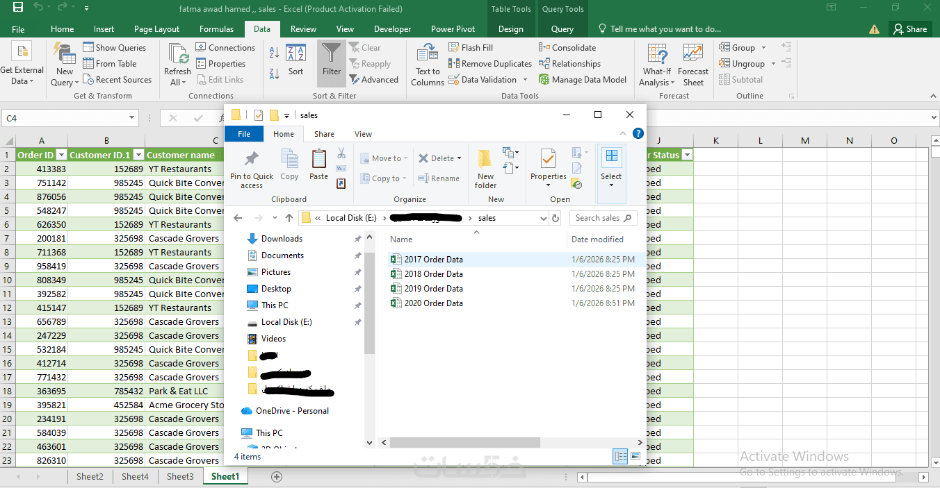This screenshot has height=488, width=940.
Task: Expand Get External Data dropdown
Action: 22,76
